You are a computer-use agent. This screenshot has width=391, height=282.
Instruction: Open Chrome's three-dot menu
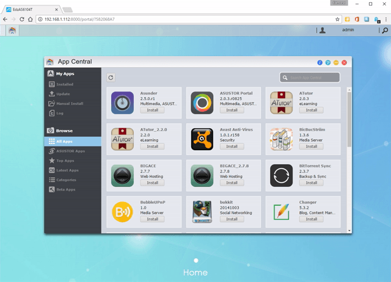(386, 19)
